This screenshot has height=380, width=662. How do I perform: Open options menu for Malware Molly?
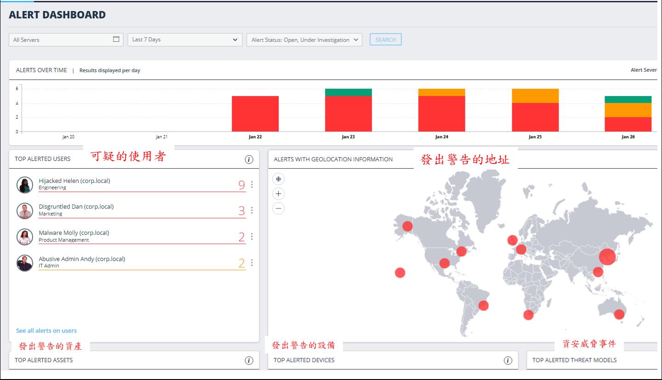(252, 237)
